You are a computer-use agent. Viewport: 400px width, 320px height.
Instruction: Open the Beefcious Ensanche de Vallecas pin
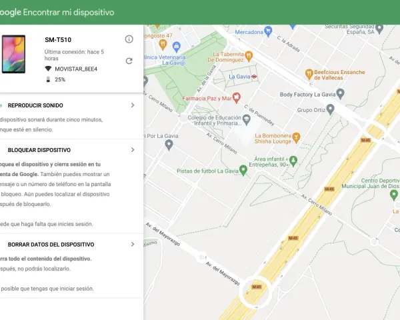click(309, 74)
